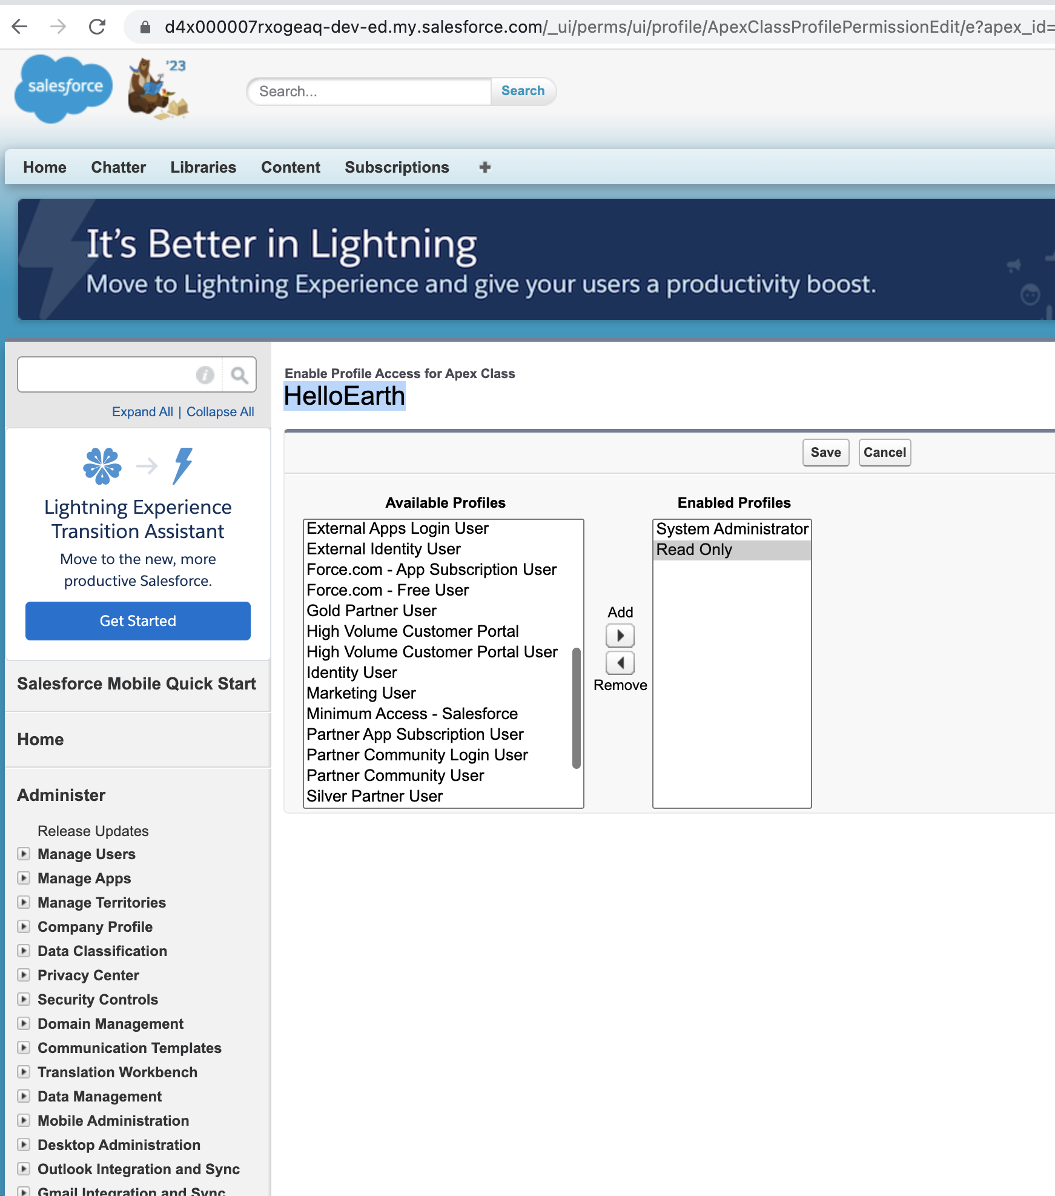Click the browser back arrow
Screen dimensions: 1055x1196
pos(20,27)
